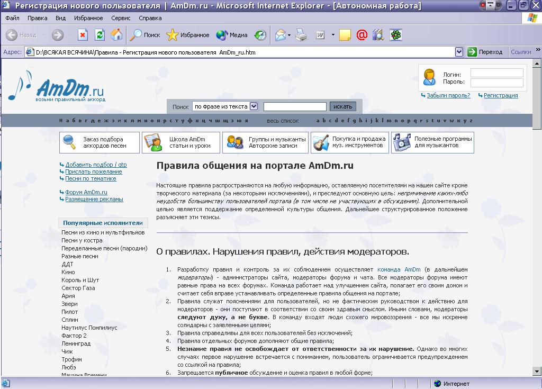This screenshot has height=389, width=542.
Task: Open the search type combo box
Action: [x=225, y=106]
